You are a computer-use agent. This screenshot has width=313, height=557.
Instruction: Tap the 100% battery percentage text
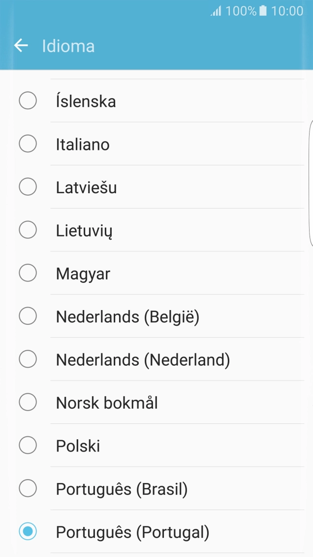point(241,11)
